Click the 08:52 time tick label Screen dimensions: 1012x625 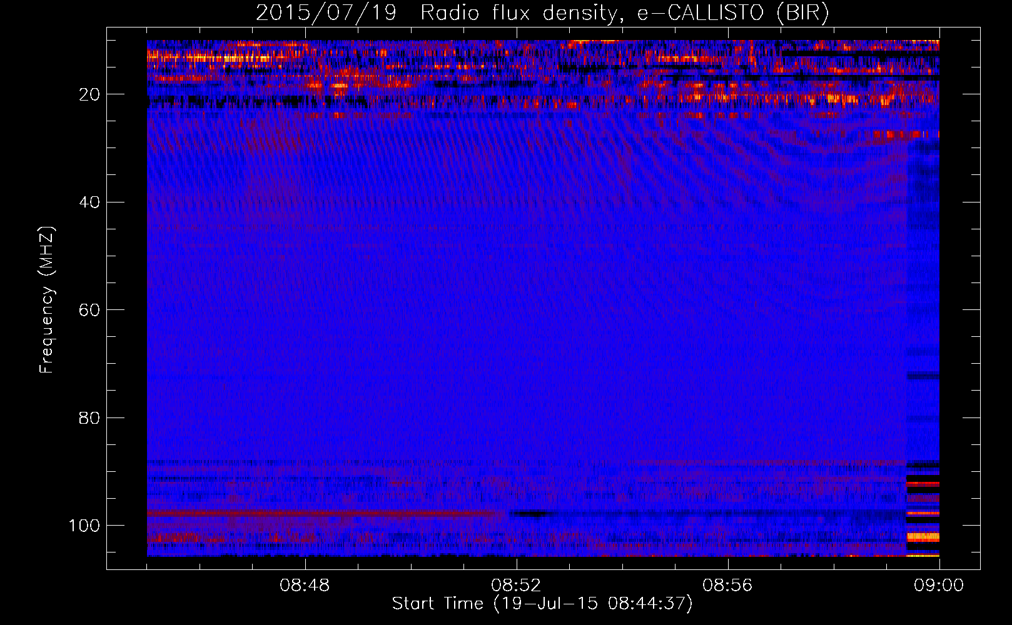point(516,586)
